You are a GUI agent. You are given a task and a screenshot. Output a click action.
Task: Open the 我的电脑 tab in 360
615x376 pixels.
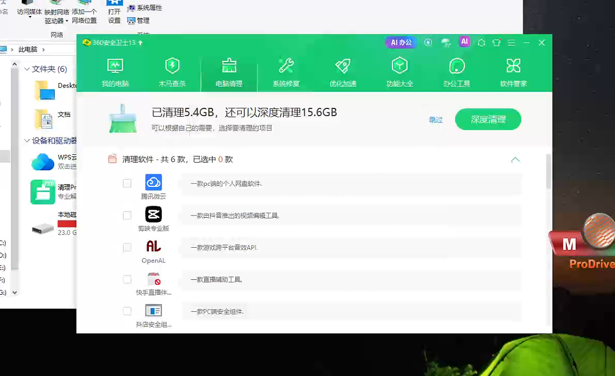pos(115,72)
